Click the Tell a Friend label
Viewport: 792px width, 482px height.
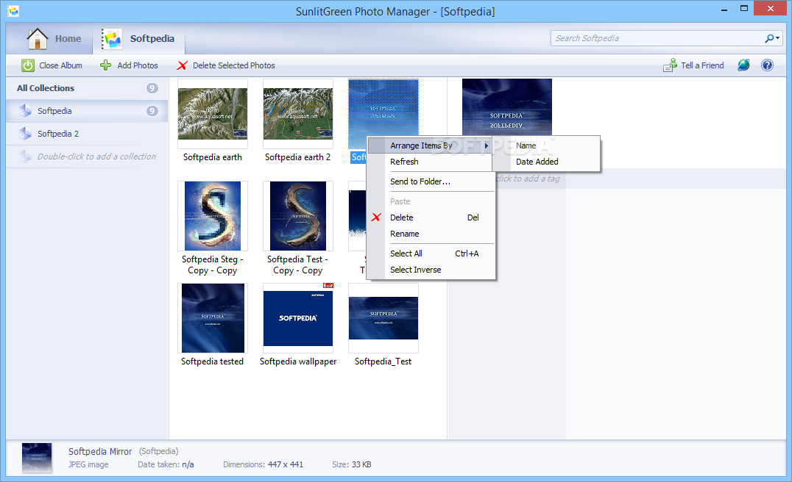702,65
